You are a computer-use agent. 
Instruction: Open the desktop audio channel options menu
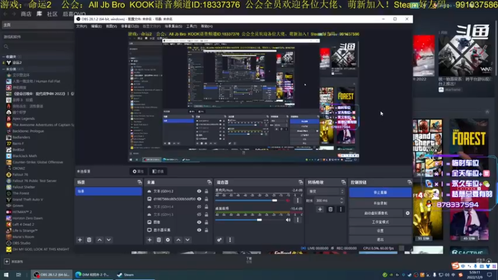point(298,220)
